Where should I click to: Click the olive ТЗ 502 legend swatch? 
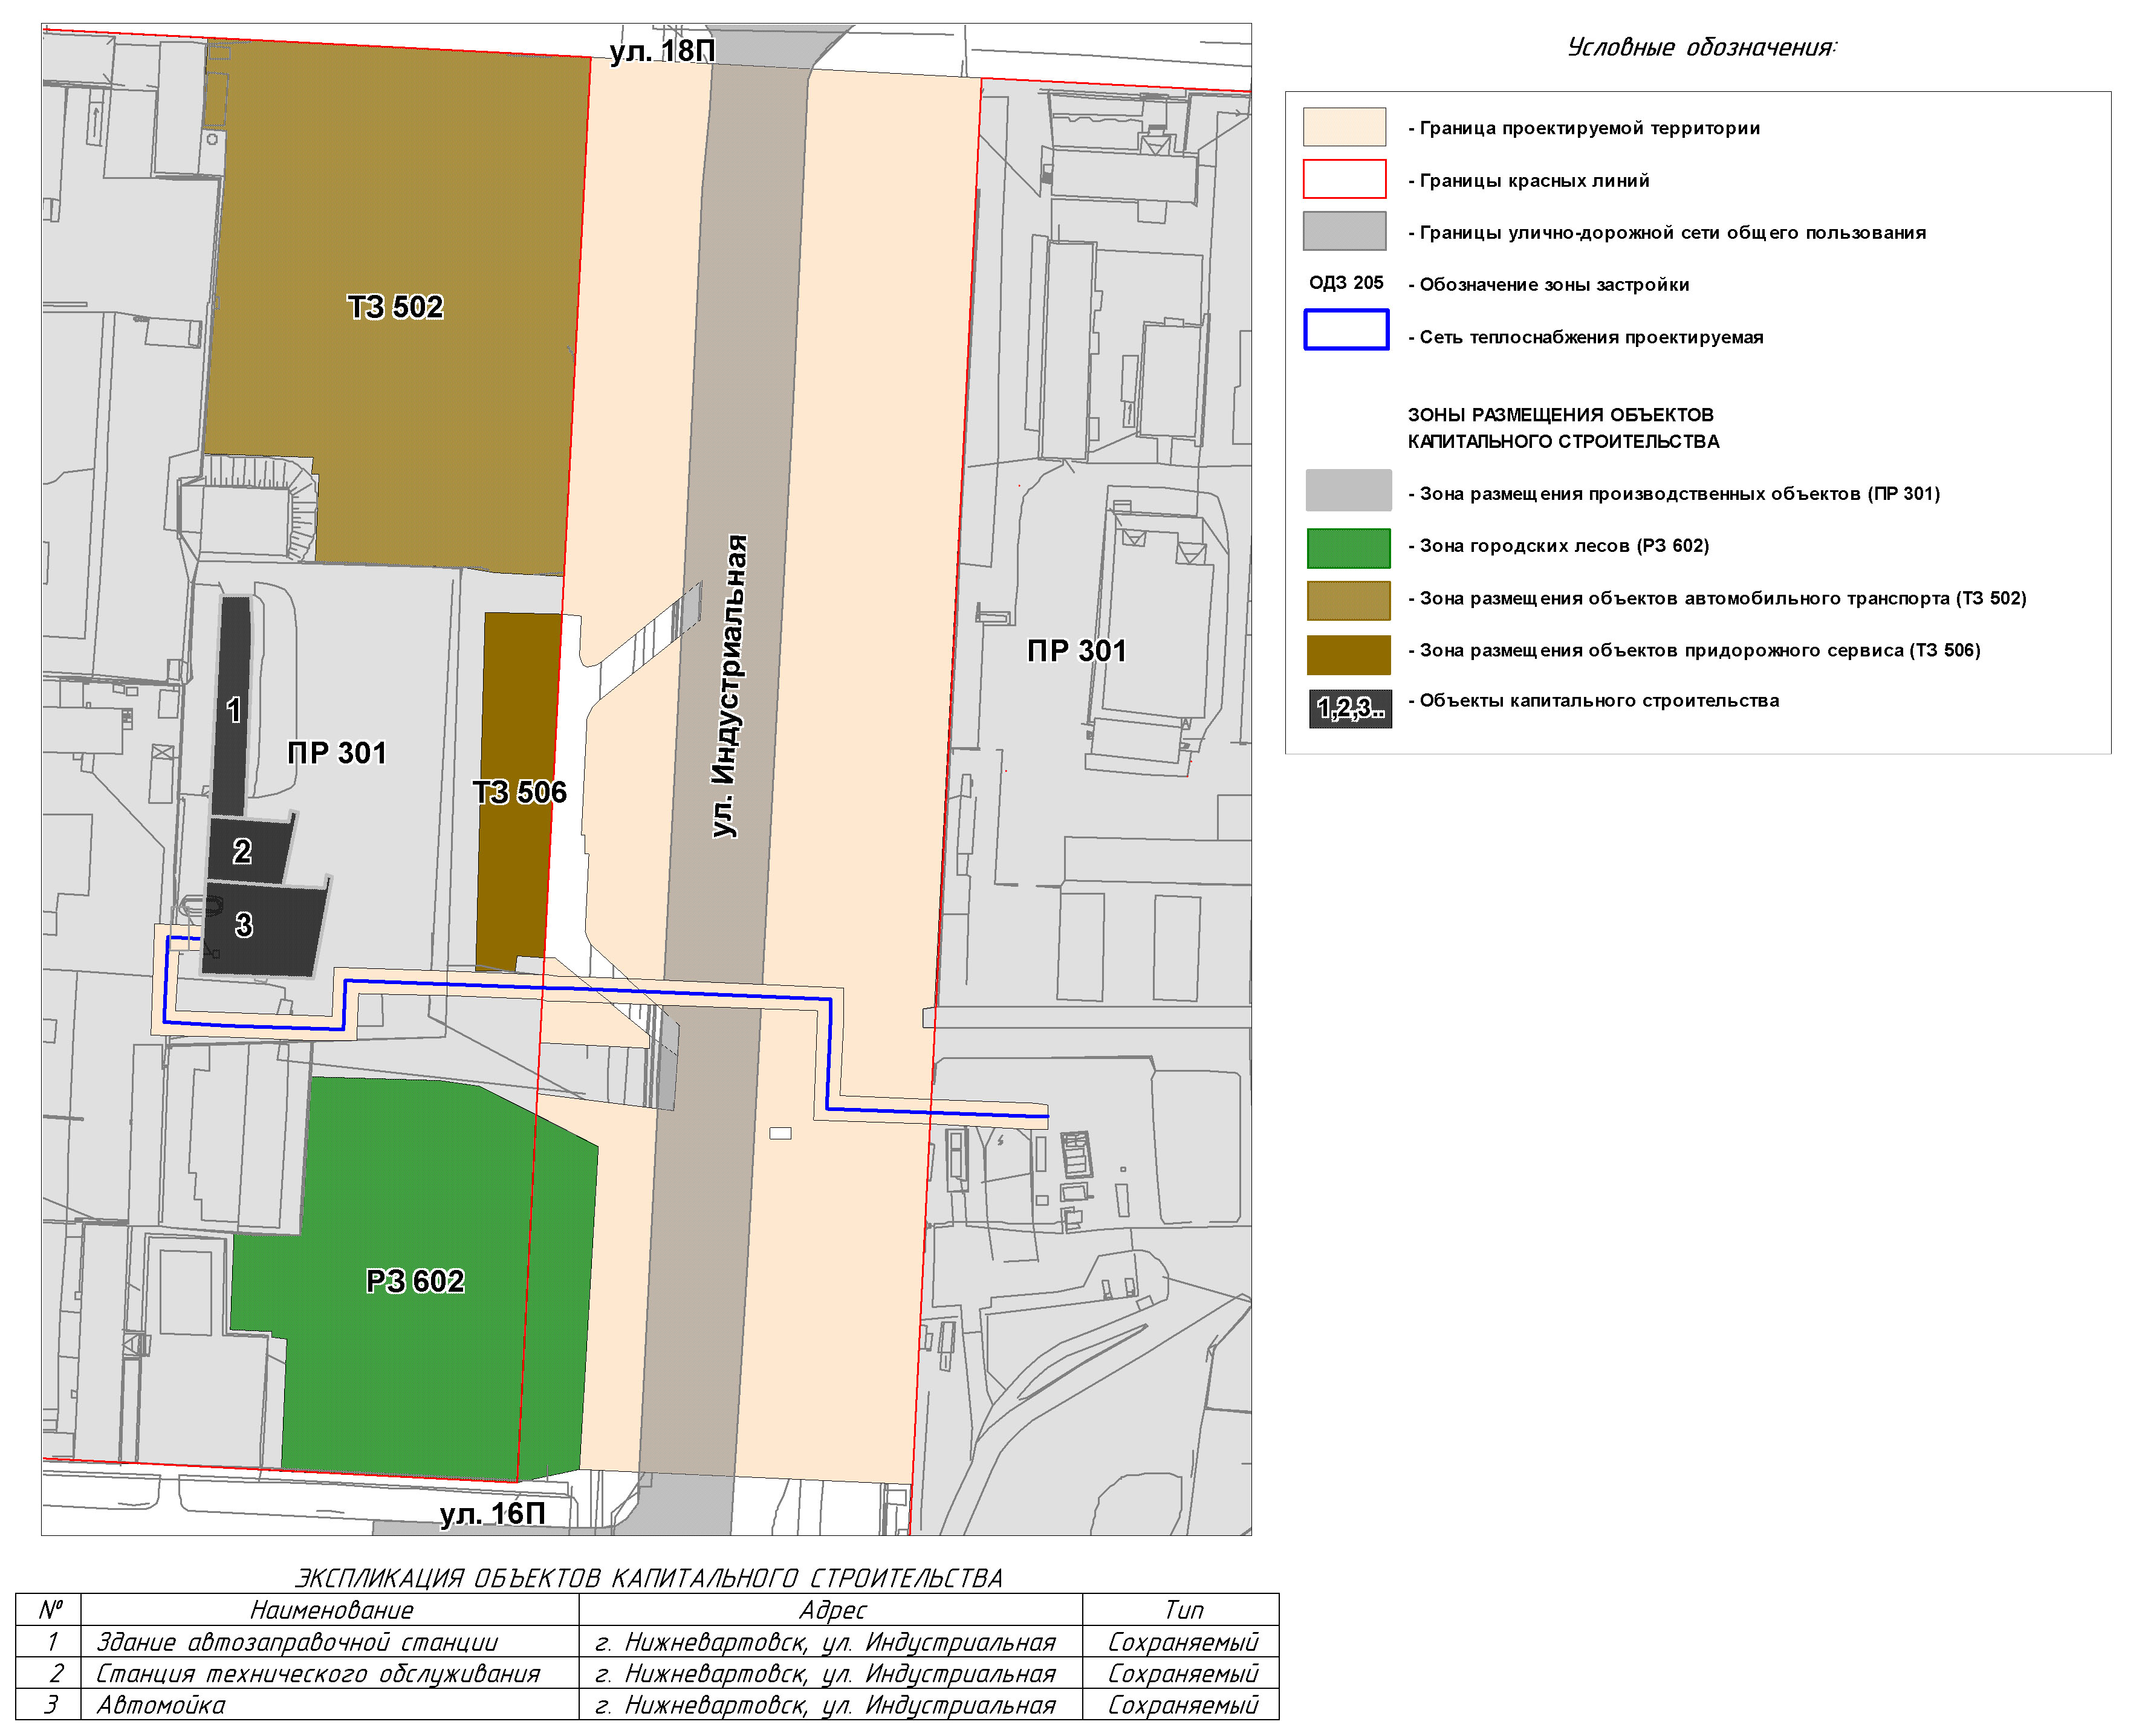coord(1348,601)
